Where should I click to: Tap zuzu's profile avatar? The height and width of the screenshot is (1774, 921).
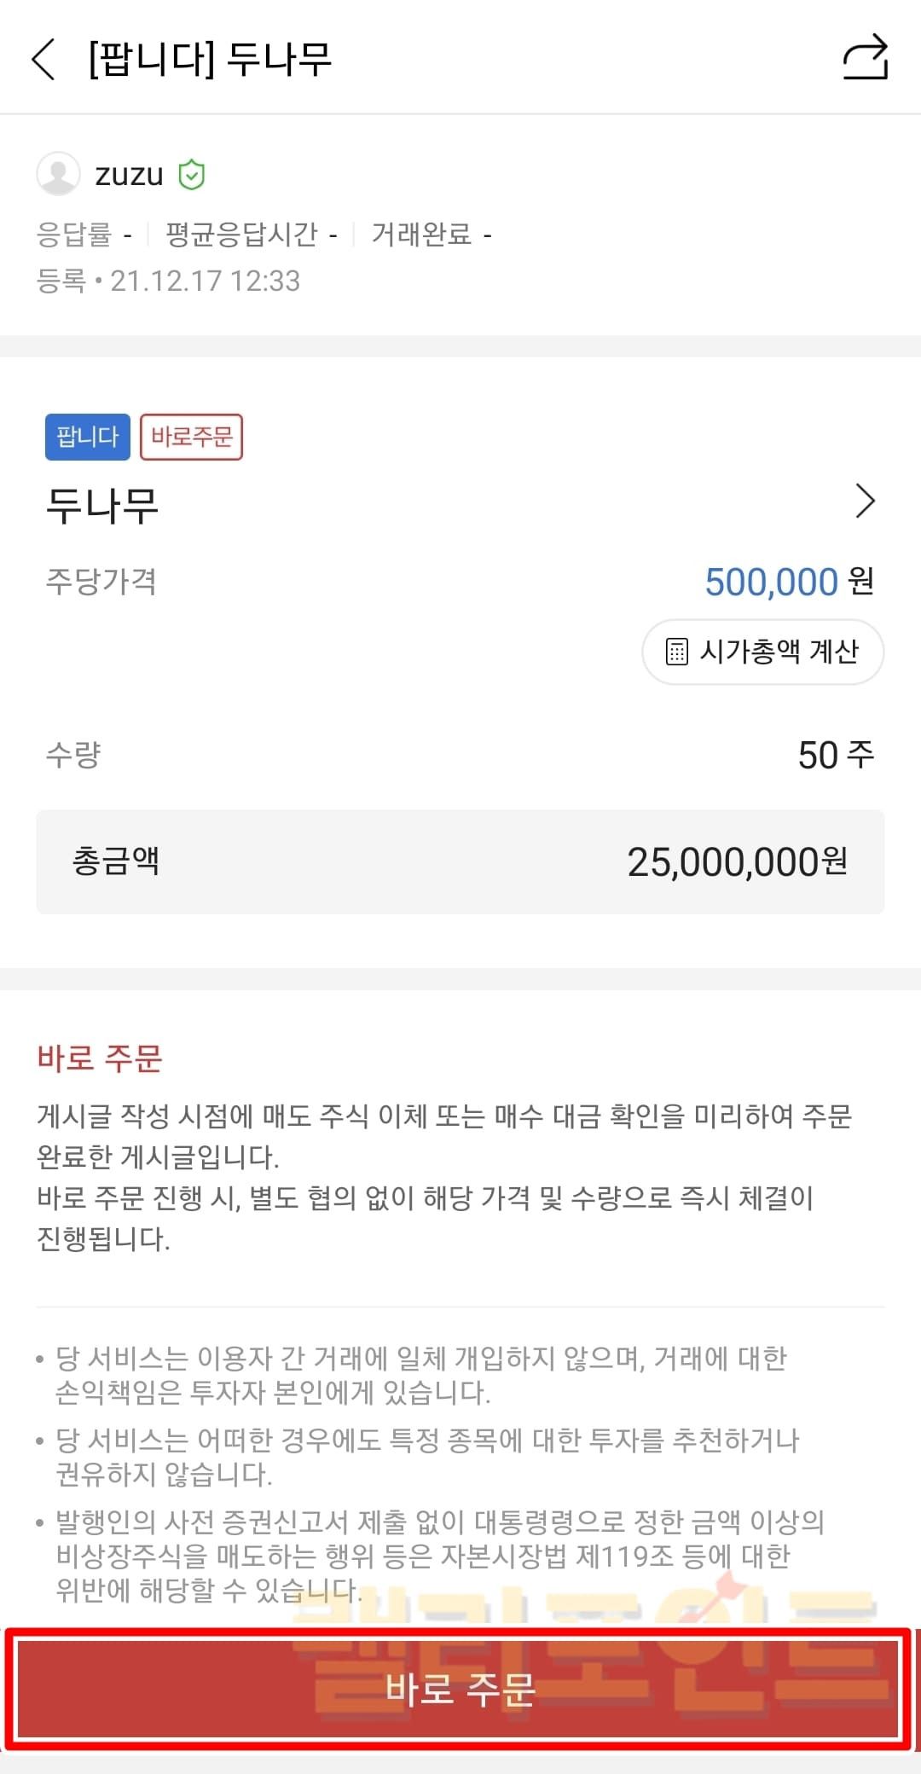tap(58, 174)
